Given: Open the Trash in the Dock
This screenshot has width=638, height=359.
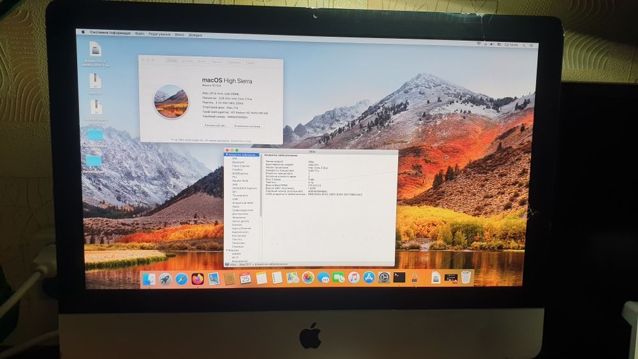Looking at the screenshot, I should point(466,277).
